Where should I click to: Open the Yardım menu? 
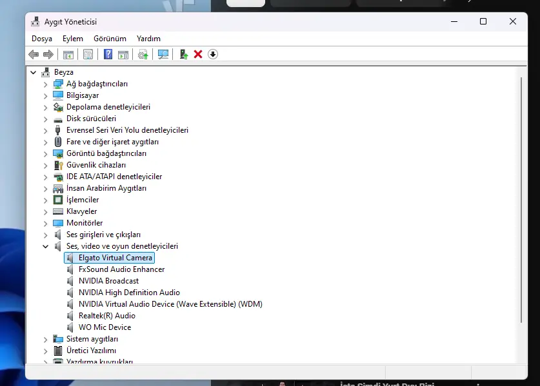(x=148, y=39)
